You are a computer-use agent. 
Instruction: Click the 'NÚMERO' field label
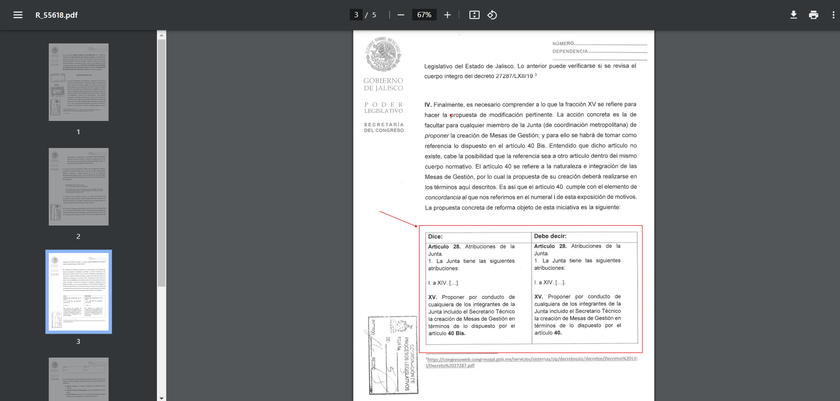(x=563, y=43)
